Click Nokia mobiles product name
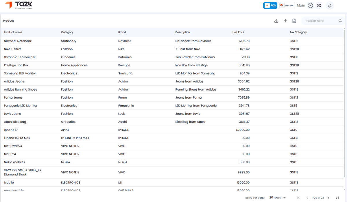Screen dimensions: 347x202 pos(14,162)
